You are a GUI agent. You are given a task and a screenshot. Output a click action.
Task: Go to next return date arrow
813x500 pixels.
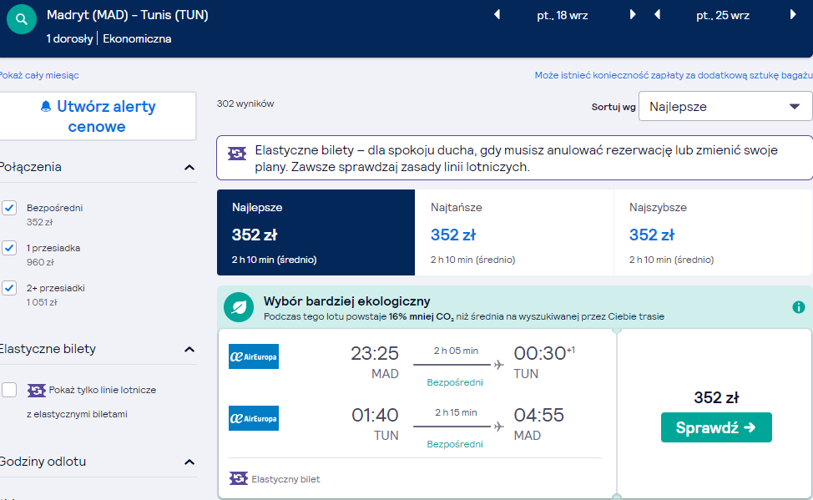coord(793,14)
